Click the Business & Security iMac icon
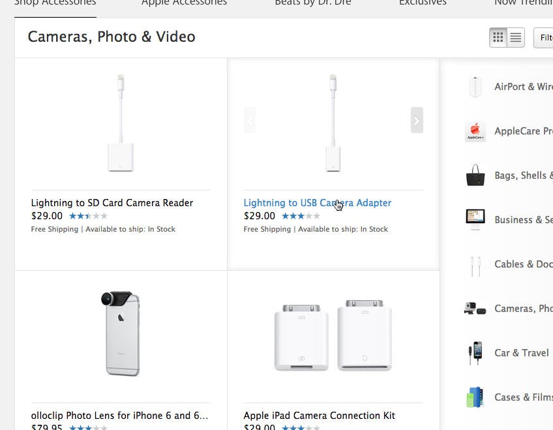Screen dimensions: 553x430 click(475, 220)
